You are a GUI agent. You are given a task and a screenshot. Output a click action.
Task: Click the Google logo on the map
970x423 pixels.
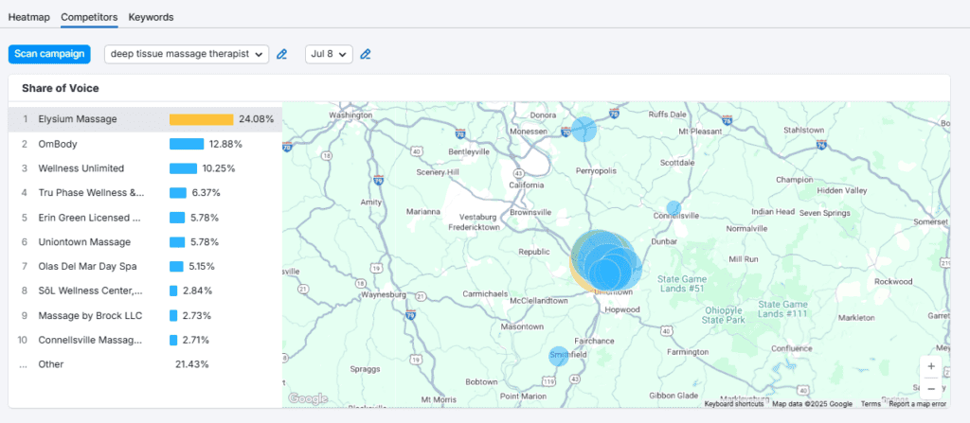pos(308,399)
